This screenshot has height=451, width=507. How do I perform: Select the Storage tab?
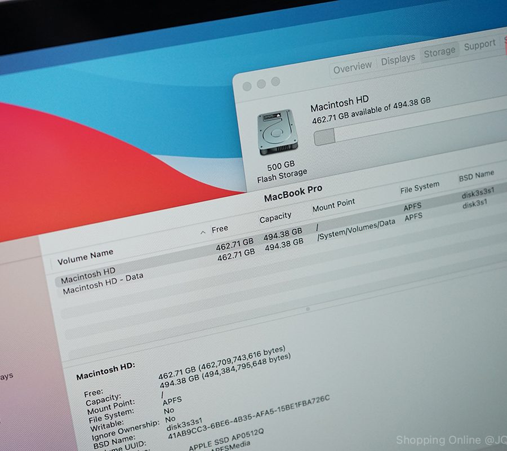coord(439,52)
